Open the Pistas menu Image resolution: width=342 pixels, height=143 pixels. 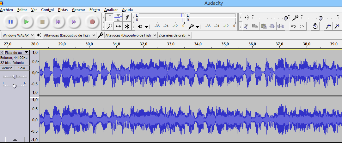(x=63, y=10)
